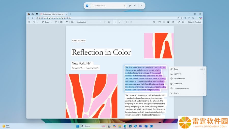Image resolution: width=229 pixels, height=129 pixels.
Task: Choose Search the web menu item
Action: click(x=188, y=79)
